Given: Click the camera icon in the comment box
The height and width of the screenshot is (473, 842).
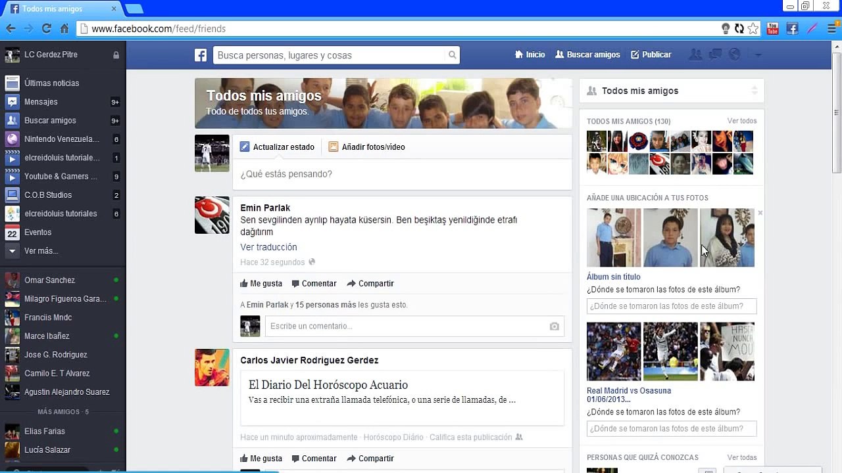Looking at the screenshot, I should pos(555,327).
